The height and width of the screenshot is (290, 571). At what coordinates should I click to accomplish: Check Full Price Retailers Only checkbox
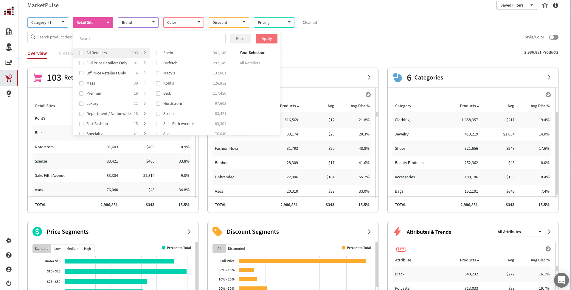point(81,63)
